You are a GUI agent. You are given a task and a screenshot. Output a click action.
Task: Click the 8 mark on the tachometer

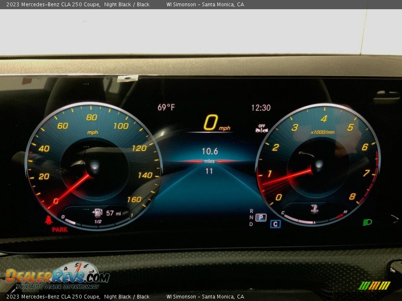352,196
